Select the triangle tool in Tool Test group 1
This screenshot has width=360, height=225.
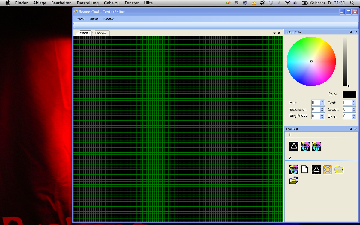point(294,146)
